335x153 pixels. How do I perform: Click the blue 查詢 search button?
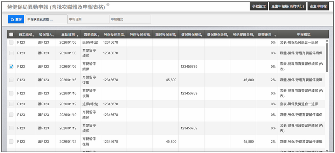point(16,19)
